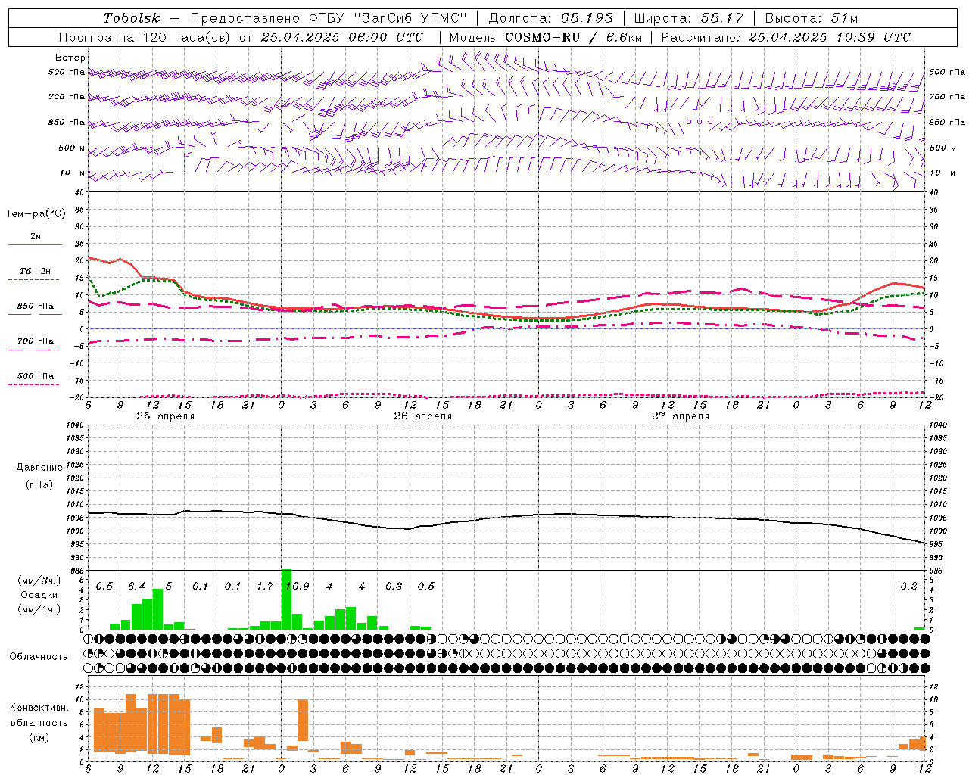The height and width of the screenshot is (775, 969).
Task: Click the 1.7 precipitation total value
Action: pyautogui.click(x=265, y=587)
